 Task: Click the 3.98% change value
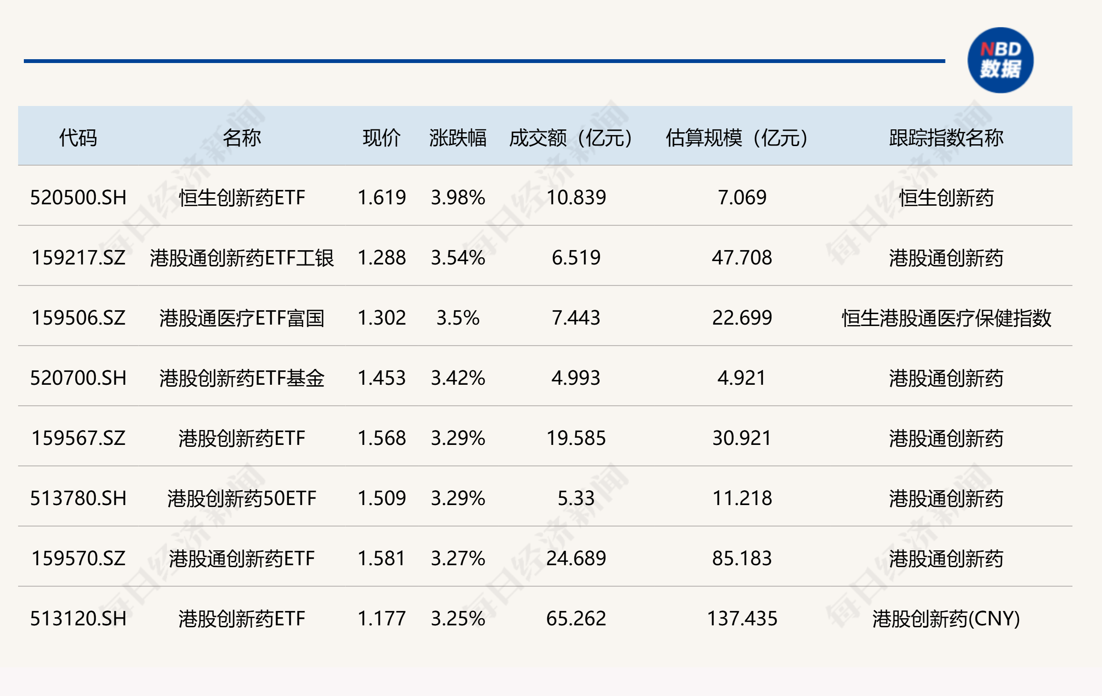point(457,198)
